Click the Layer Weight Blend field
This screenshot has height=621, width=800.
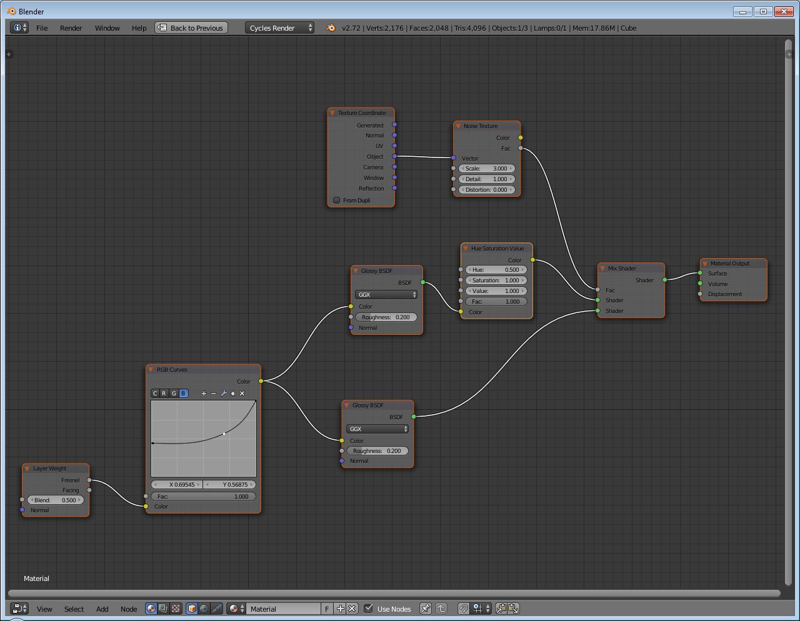click(56, 500)
